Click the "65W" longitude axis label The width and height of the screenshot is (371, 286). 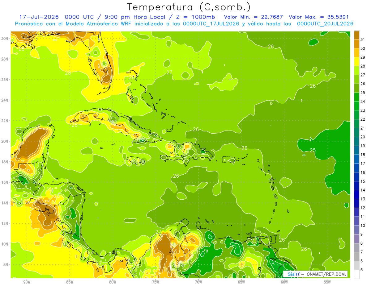(241, 282)
